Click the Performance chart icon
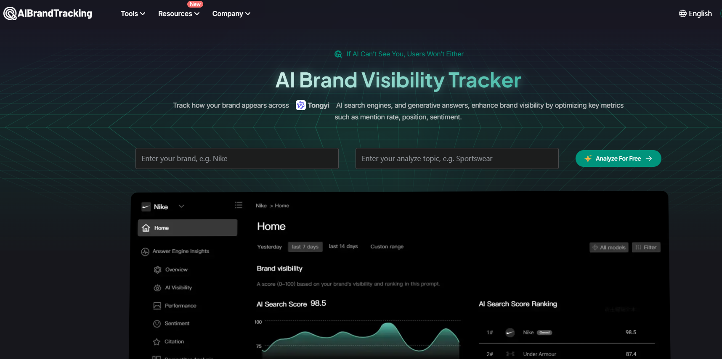The height and width of the screenshot is (359, 722). coord(157,306)
